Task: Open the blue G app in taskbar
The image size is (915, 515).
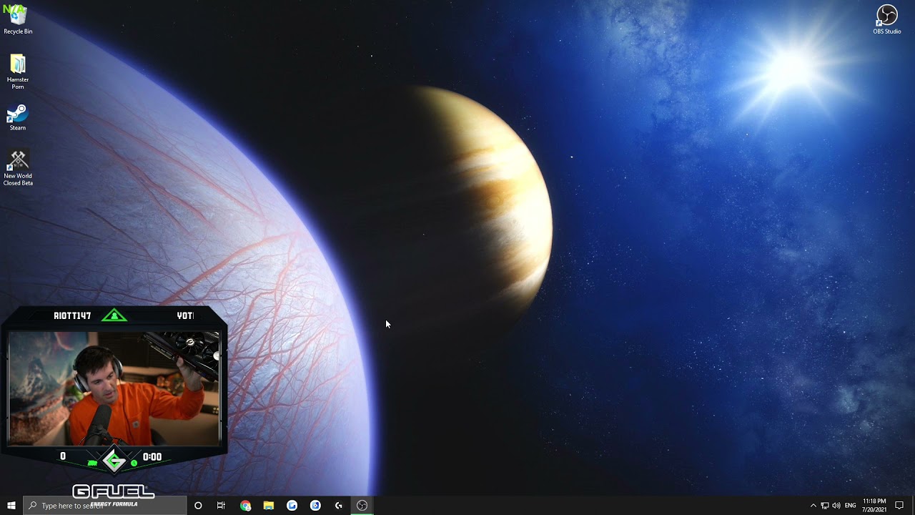Action: point(292,506)
